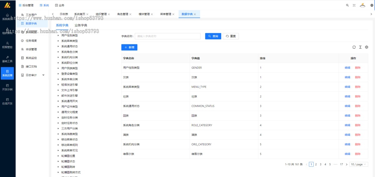Image resolution: width=375 pixels, height=177 pixels.
Task: Close the 组织管理 tab
Action: [109, 14]
